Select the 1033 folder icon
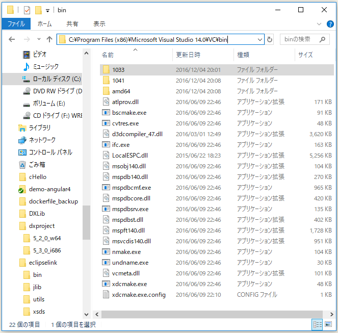338x333 pixels. click(106, 70)
